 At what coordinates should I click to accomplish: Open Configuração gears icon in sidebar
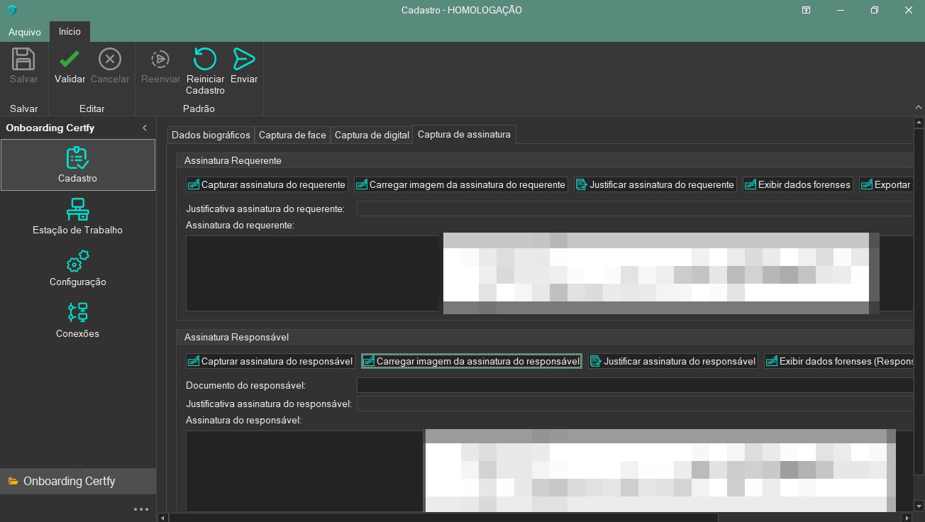[x=77, y=268]
